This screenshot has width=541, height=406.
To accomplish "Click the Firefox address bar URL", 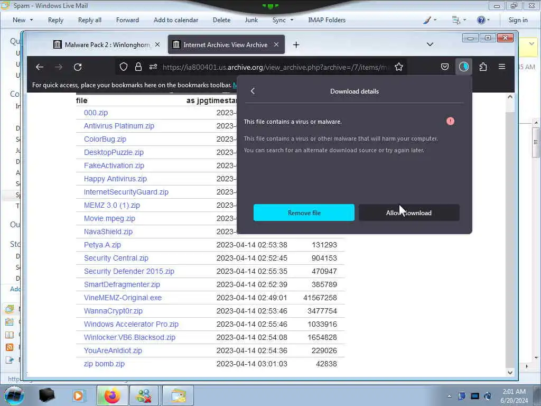I will point(275,67).
